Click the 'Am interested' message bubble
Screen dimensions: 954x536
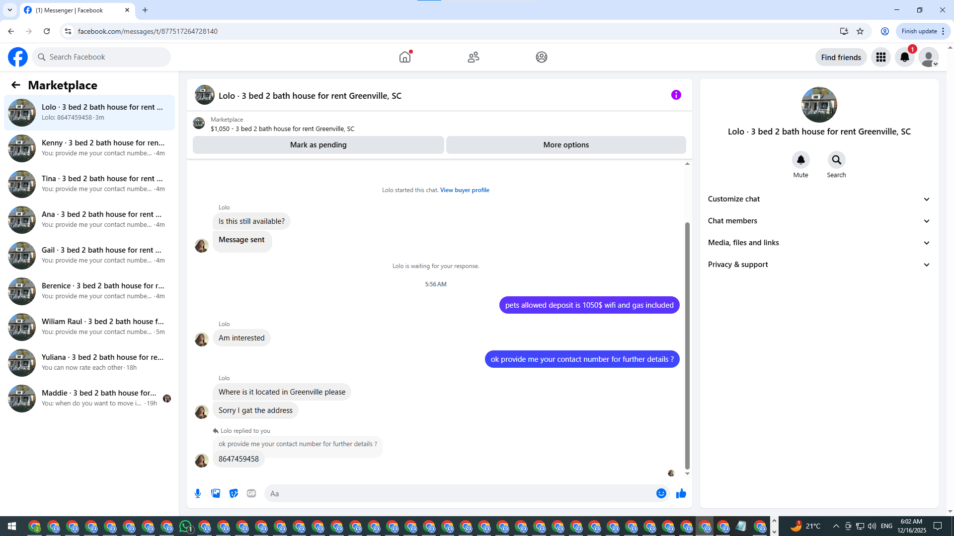click(x=241, y=338)
